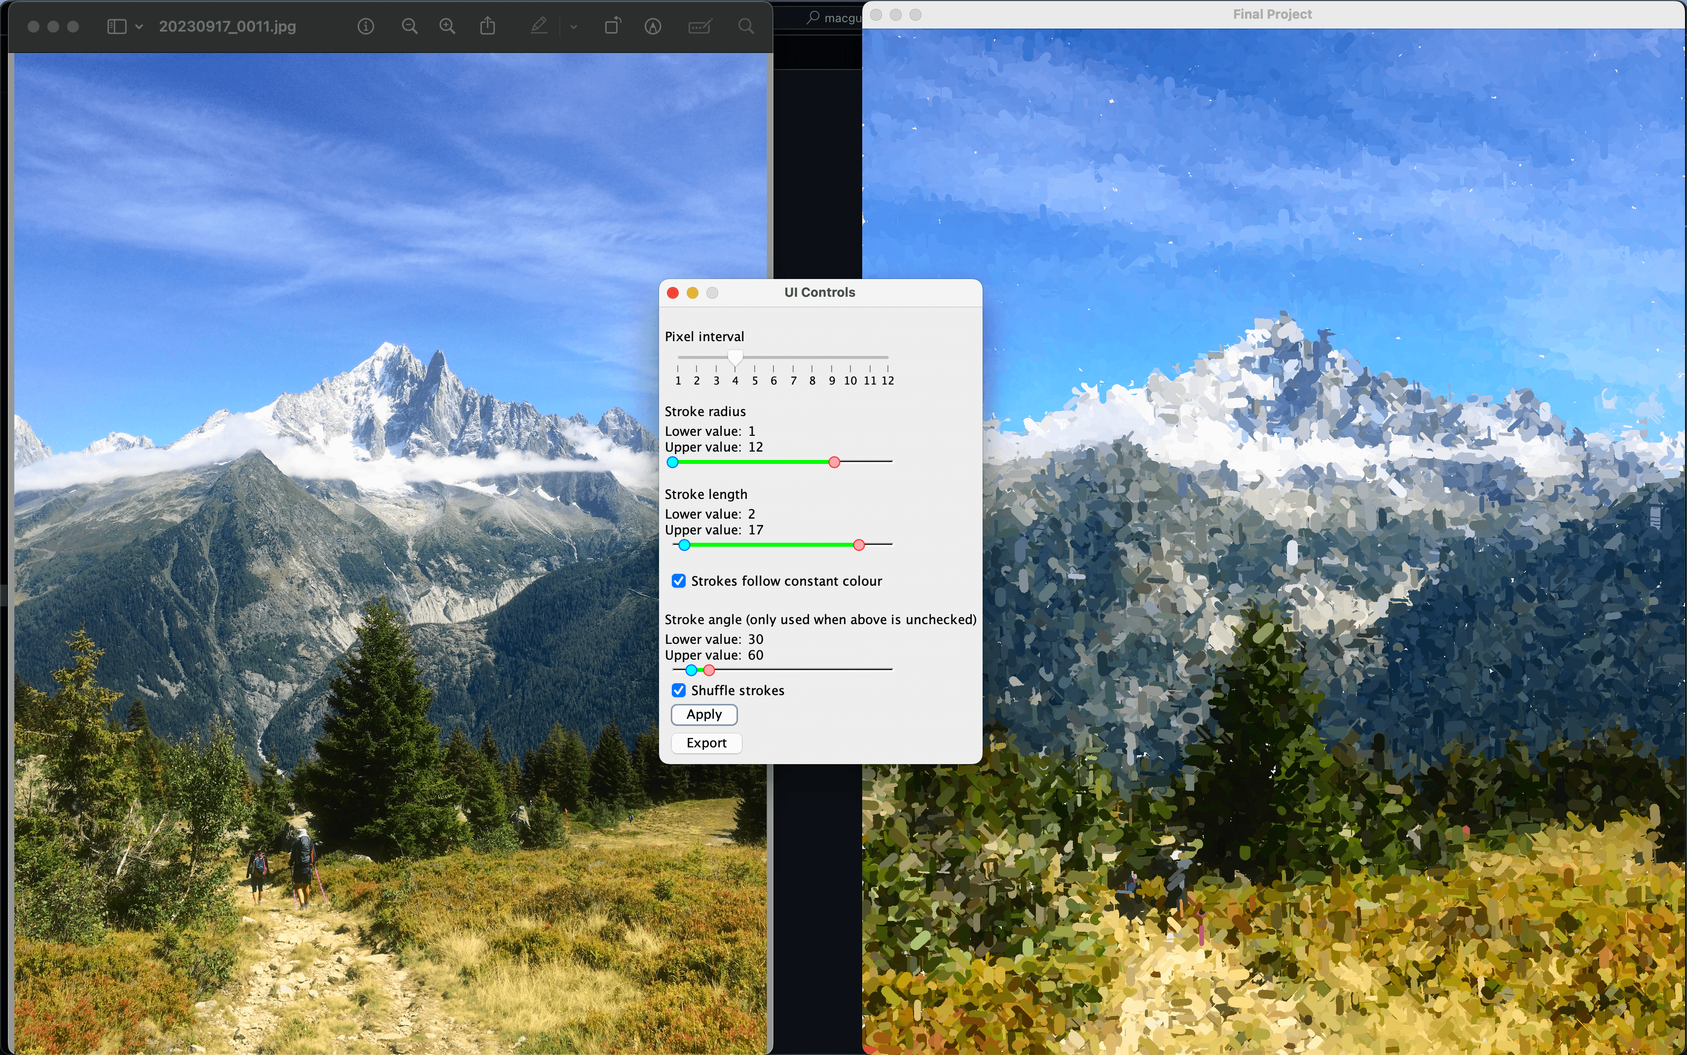Click the search magnifier in Preview toolbar
Image resolution: width=1687 pixels, height=1055 pixels.
pyautogui.click(x=746, y=27)
